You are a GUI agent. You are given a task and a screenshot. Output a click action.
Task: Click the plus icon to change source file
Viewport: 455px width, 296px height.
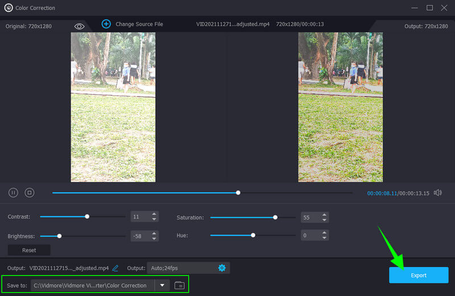coord(106,24)
